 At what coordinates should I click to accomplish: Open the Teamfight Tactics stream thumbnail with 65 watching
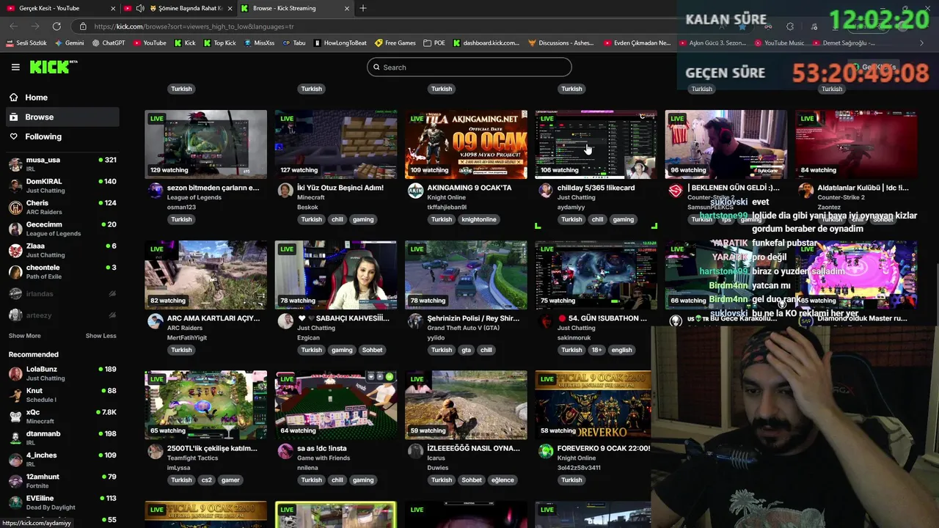pyautogui.click(x=206, y=405)
